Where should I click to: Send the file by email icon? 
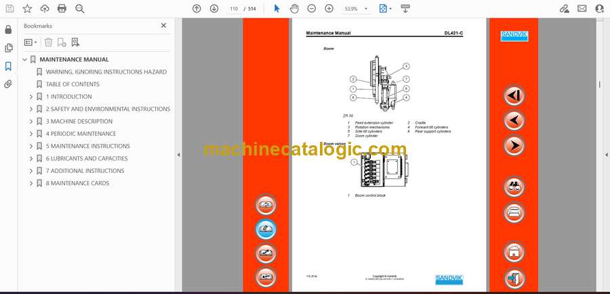click(x=582, y=9)
